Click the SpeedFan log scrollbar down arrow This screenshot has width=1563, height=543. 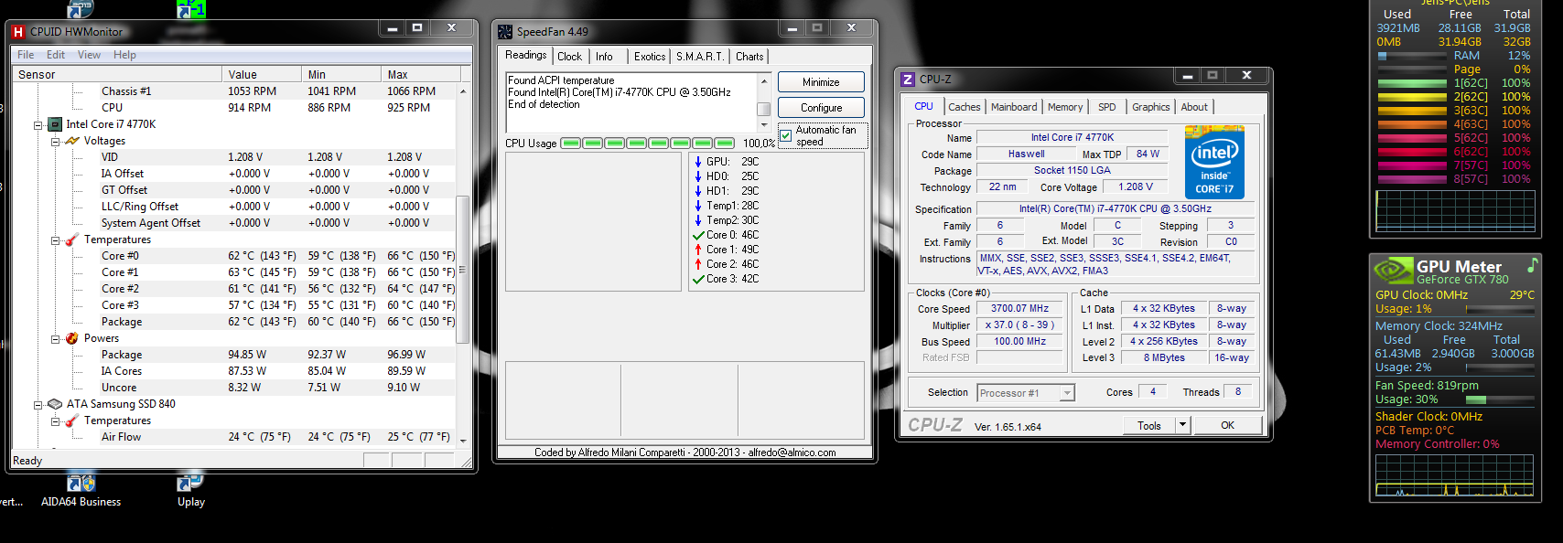763,123
